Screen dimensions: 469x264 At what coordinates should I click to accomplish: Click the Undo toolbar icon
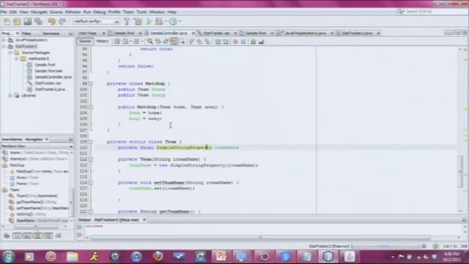point(51,21)
